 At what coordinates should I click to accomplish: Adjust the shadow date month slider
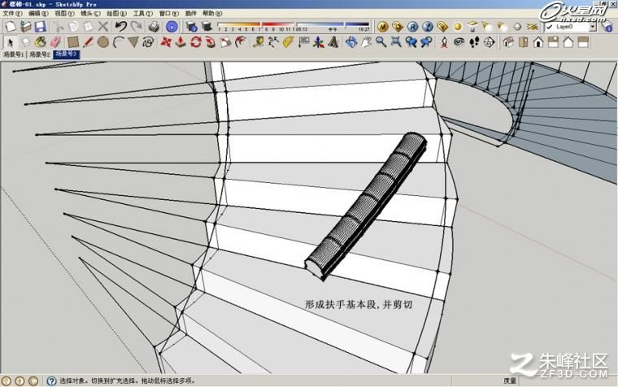256,26
